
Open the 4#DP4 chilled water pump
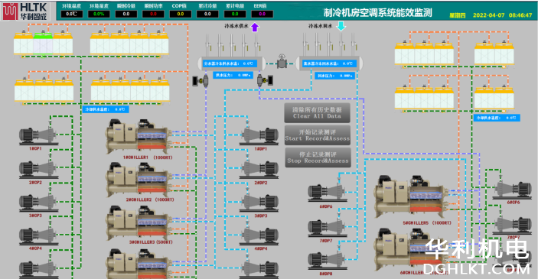pos(259,236)
